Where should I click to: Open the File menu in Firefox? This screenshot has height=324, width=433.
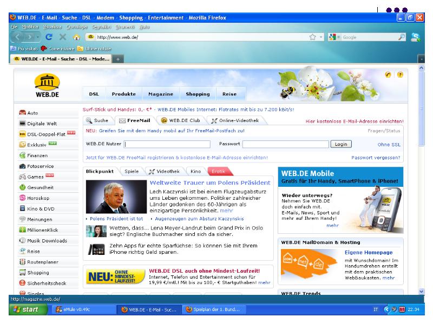point(14,26)
